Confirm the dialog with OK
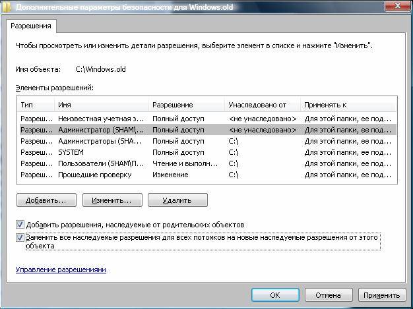 click(274, 295)
